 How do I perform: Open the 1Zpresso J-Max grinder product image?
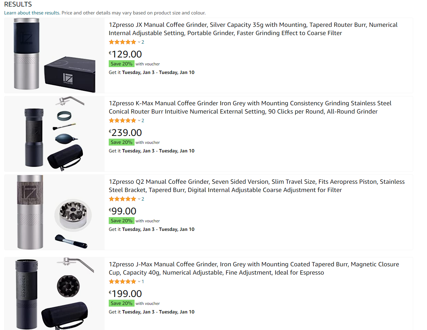[x=54, y=294]
